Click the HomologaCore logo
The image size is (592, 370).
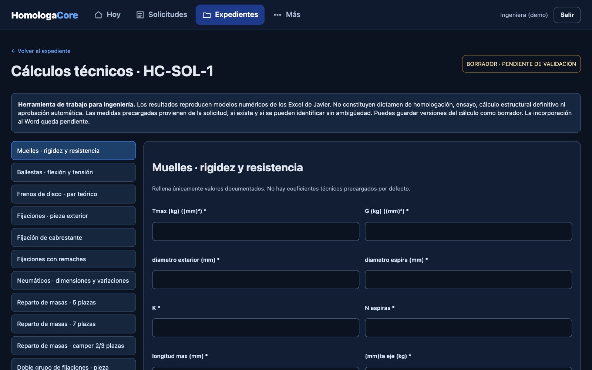tap(44, 15)
